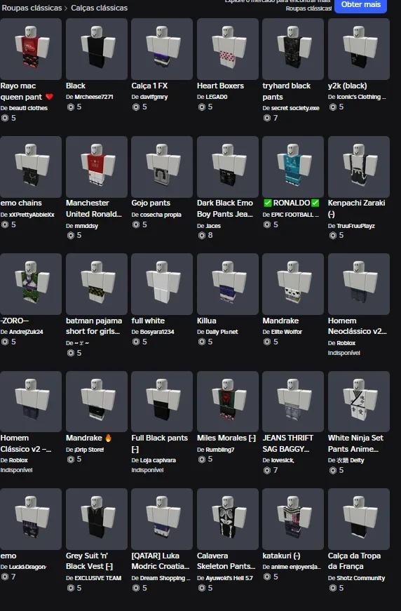Image resolution: width=401 pixels, height=611 pixels.
Task: Open creator mmddsy link
Action: click(x=86, y=226)
